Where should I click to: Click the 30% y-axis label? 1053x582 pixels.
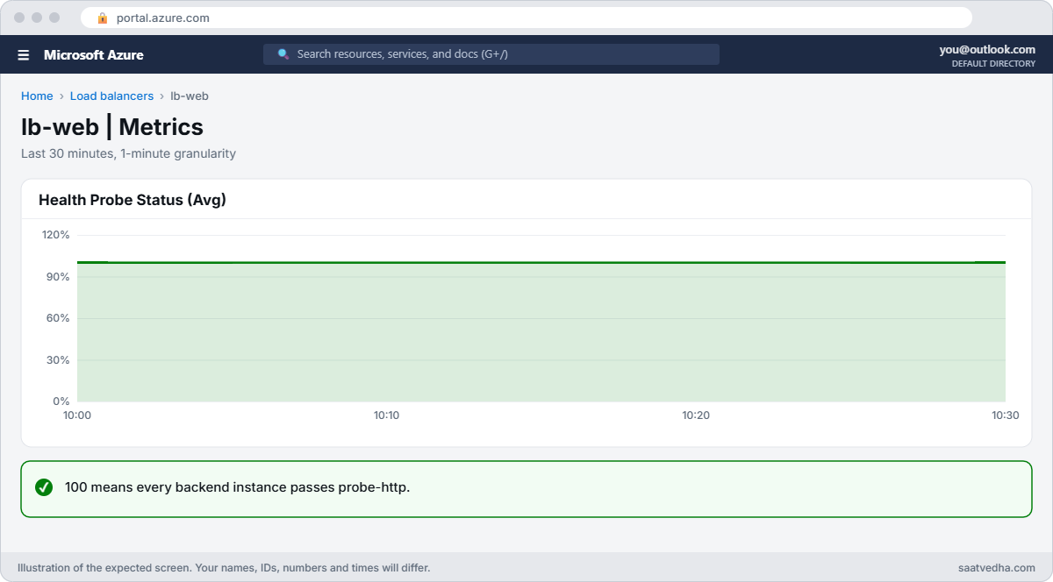click(x=58, y=360)
